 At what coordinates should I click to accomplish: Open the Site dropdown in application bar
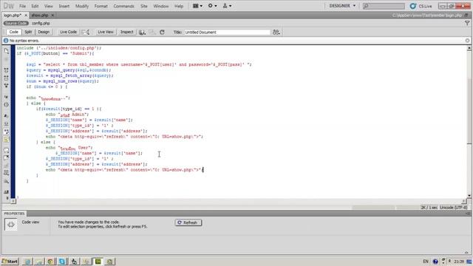(x=227, y=6)
